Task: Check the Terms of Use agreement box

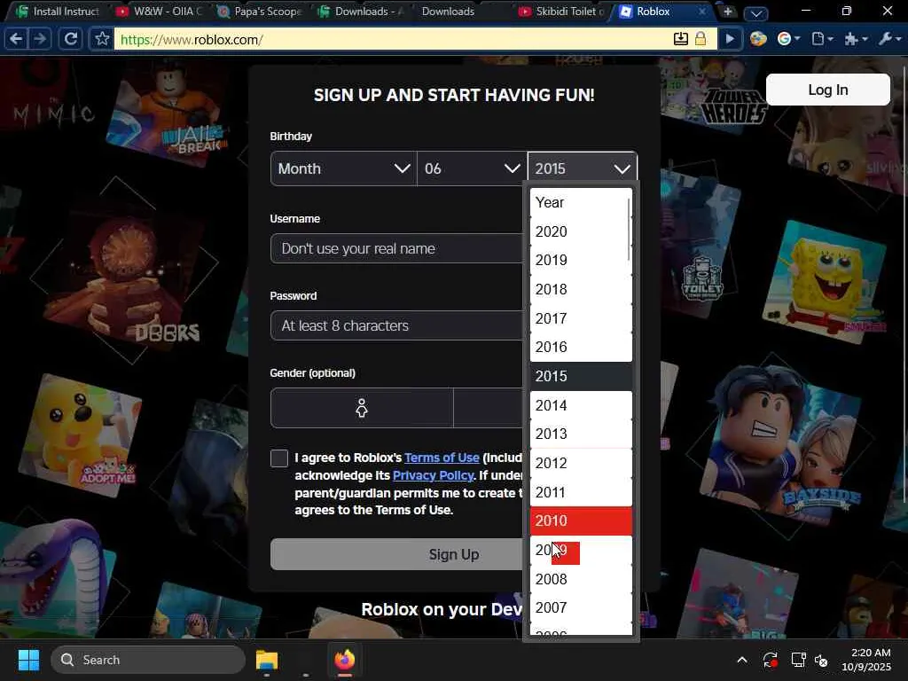Action: point(279,458)
